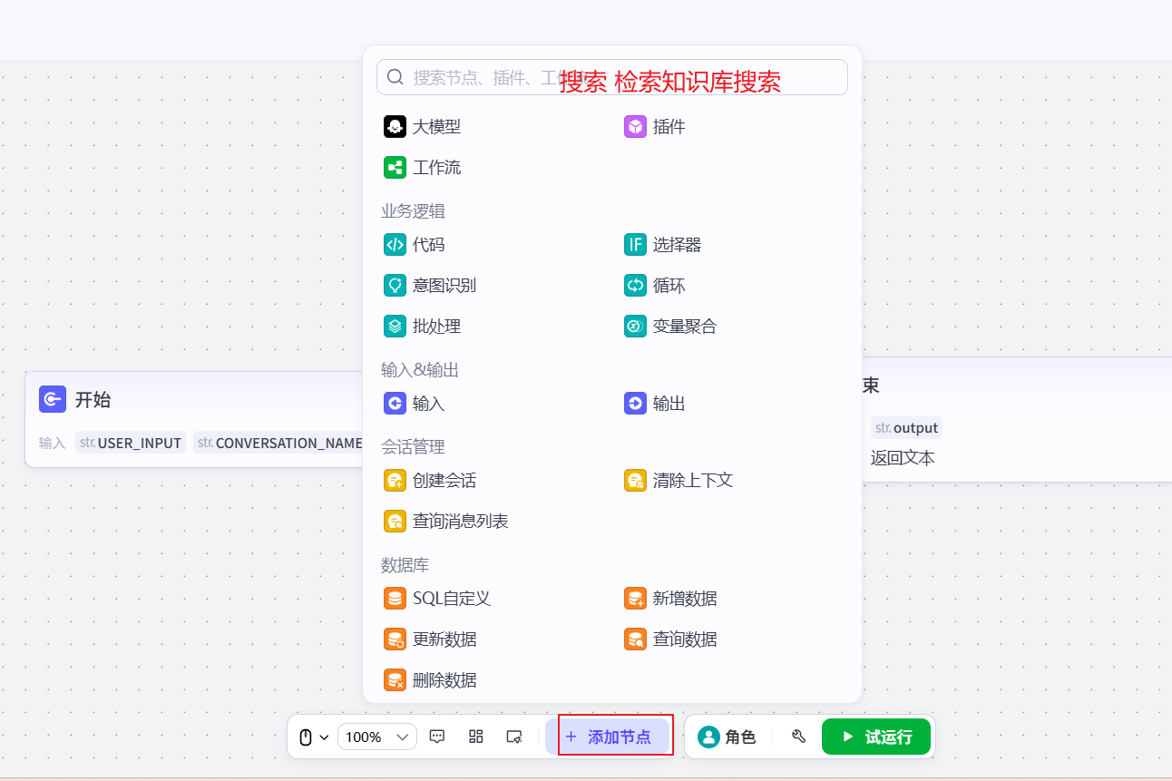Open the wrench debug tools

(798, 737)
